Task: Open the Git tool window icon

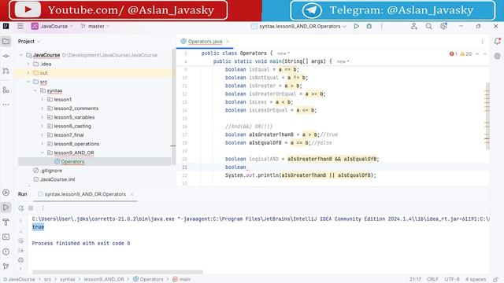Action: click(x=6, y=266)
